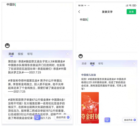Switch to 灵感 tab in right panel

(x=84, y=64)
